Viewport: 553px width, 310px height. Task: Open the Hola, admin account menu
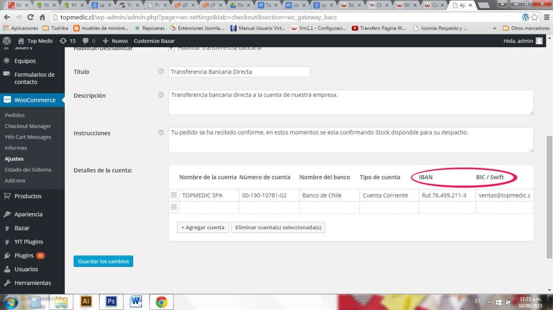(523, 41)
